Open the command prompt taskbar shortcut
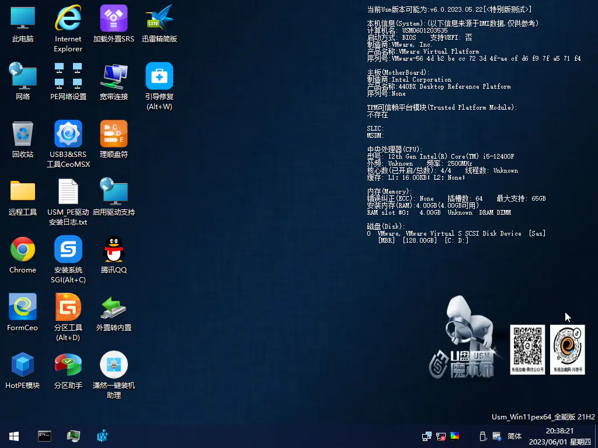The image size is (598, 448). pyautogui.click(x=44, y=436)
